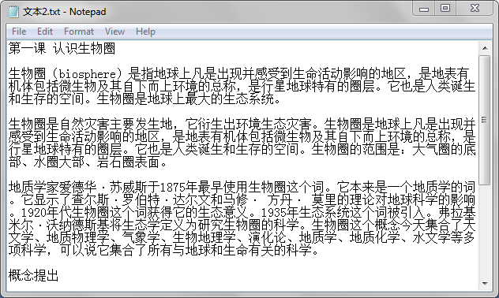Click the text '概念提出' at the bottom
Viewport: 499px width, 298px height.
click(33, 275)
